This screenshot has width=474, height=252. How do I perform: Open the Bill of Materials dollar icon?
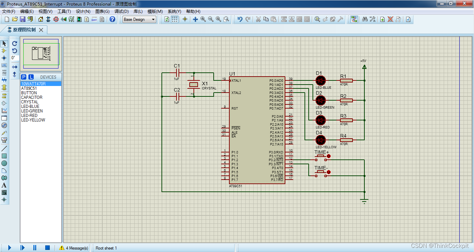coord(87,19)
